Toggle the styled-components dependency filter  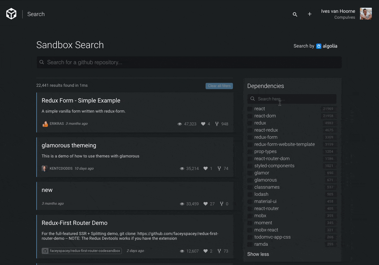coord(250,166)
